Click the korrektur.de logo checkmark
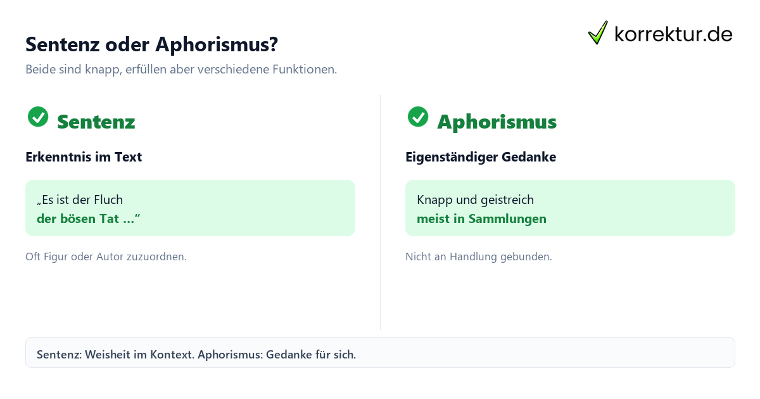This screenshot has height=399, width=760. click(598, 33)
